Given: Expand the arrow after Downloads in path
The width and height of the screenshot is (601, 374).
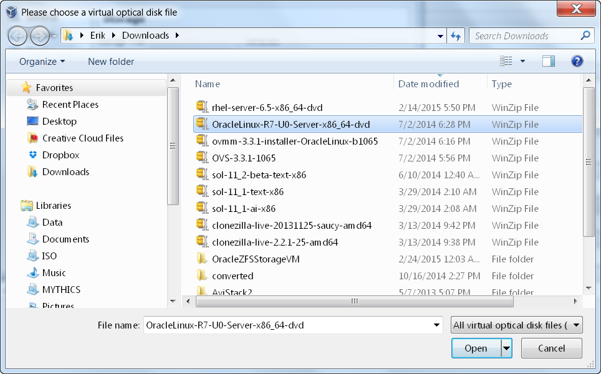Looking at the screenshot, I should click(177, 36).
